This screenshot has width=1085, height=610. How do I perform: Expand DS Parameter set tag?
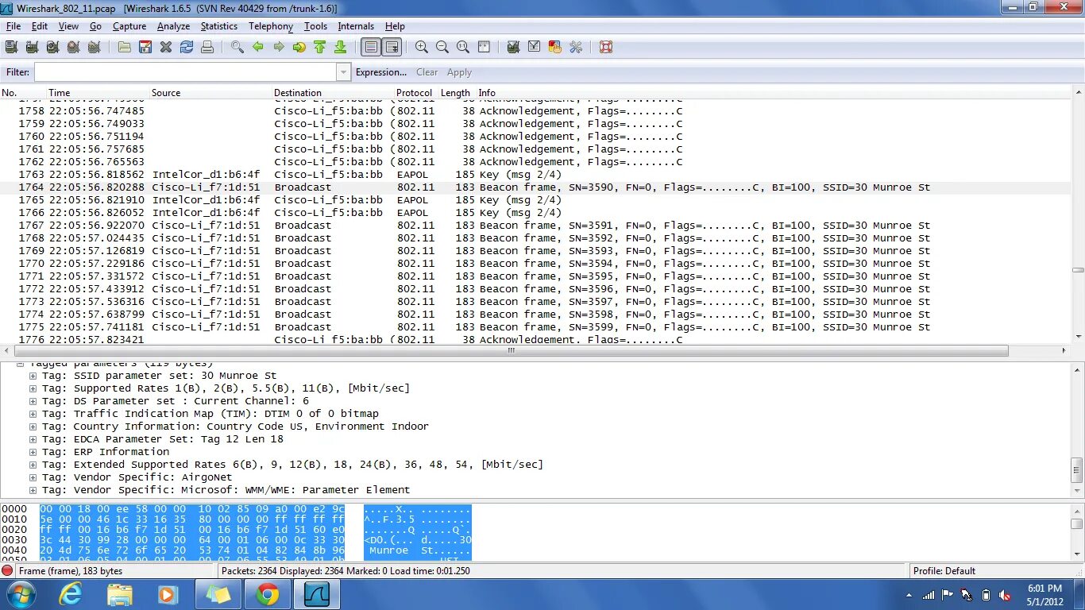33,401
